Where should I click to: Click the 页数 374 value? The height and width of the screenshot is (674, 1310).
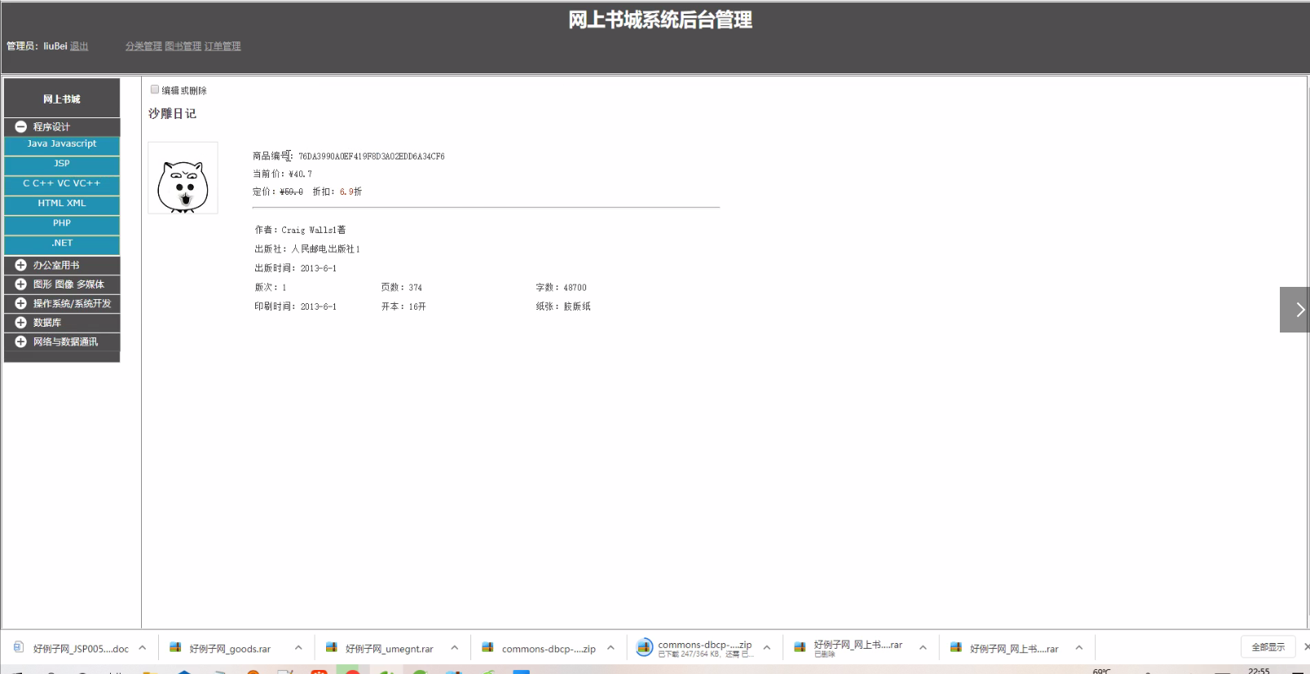tap(415, 288)
